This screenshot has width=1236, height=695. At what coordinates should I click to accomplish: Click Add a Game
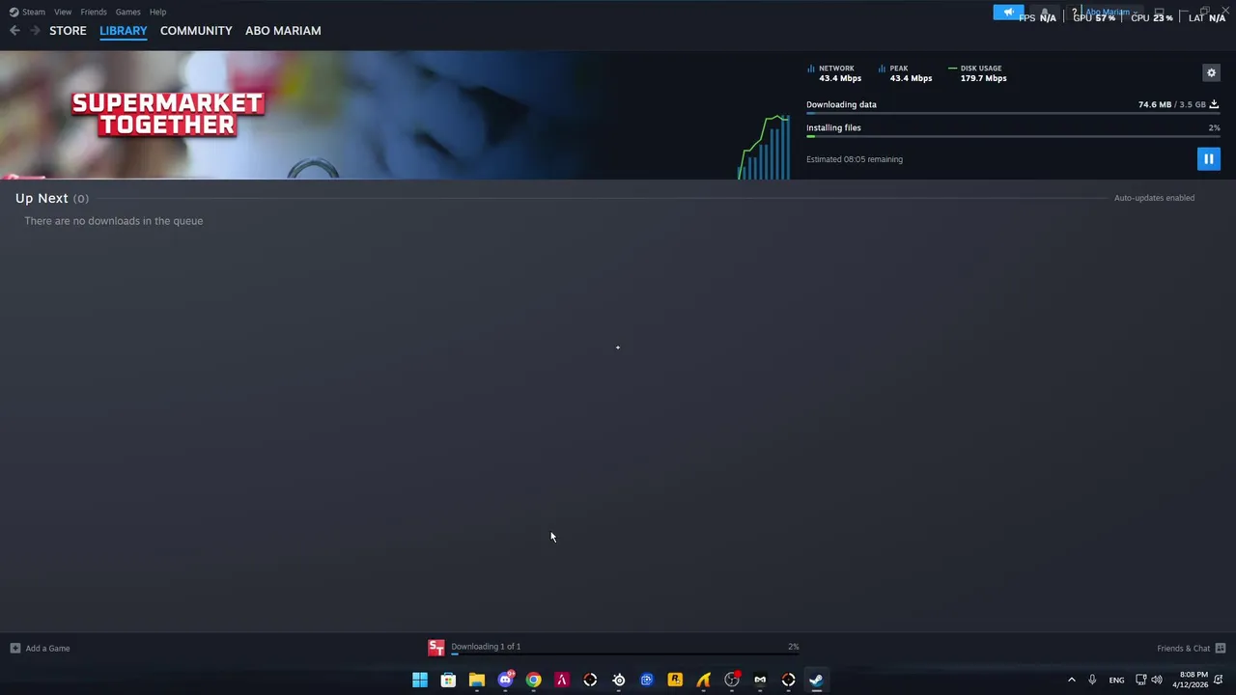point(47,649)
